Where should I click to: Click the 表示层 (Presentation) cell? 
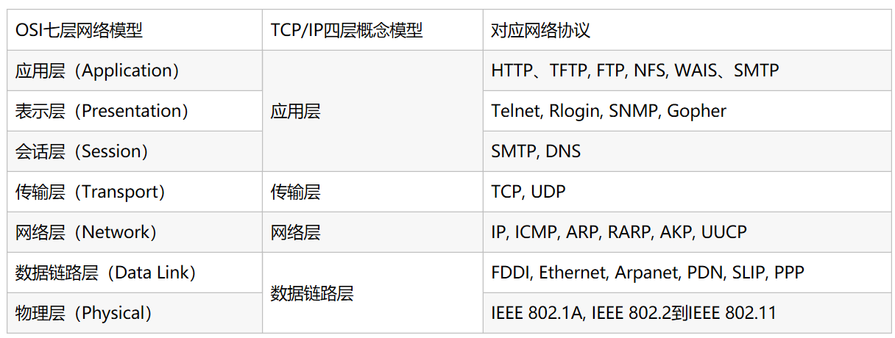[135, 111]
